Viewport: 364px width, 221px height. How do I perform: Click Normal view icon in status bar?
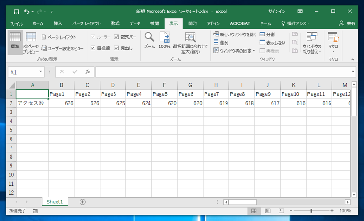pyautogui.click(x=254, y=211)
